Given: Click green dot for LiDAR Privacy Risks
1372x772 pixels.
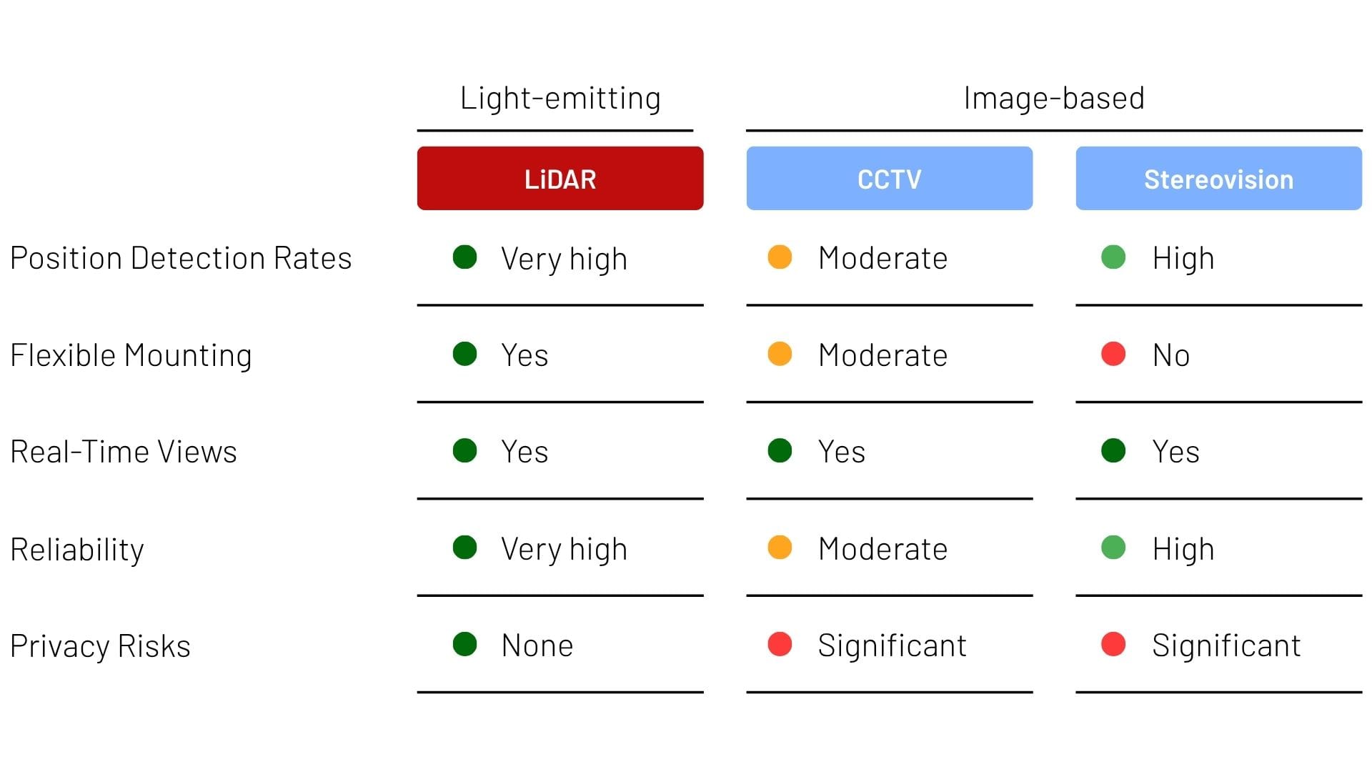Looking at the screenshot, I should [x=465, y=644].
